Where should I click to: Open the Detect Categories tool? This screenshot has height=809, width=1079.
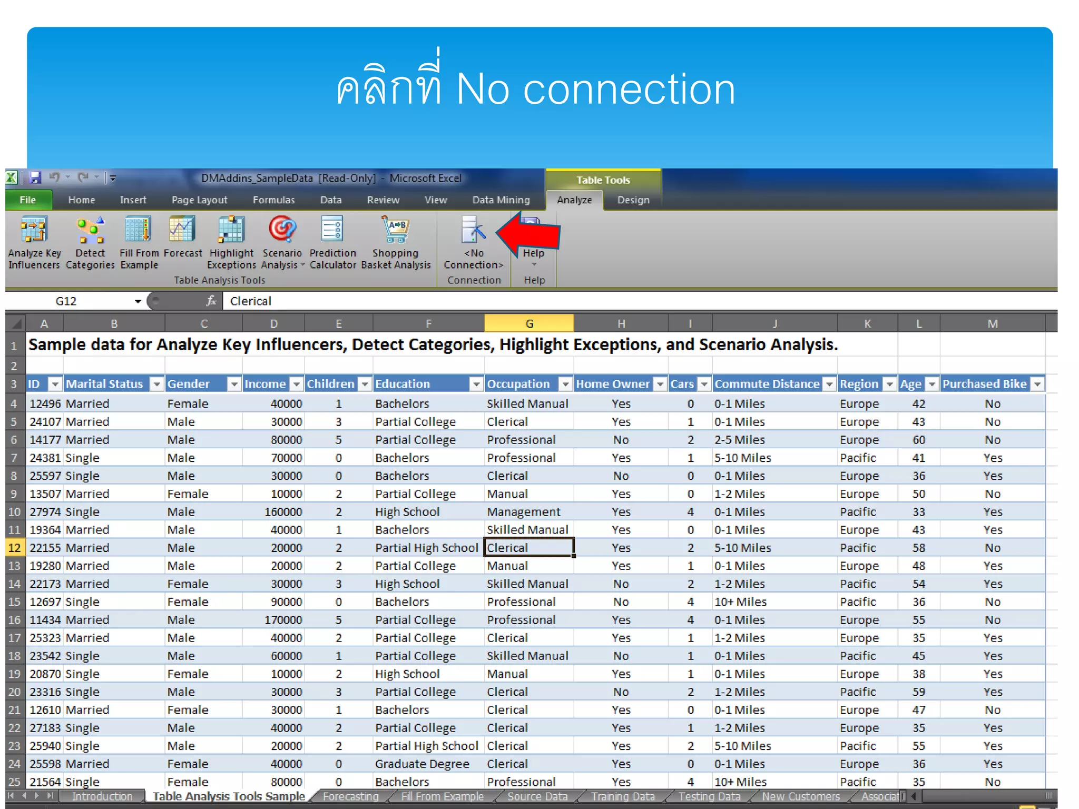pyautogui.click(x=90, y=230)
